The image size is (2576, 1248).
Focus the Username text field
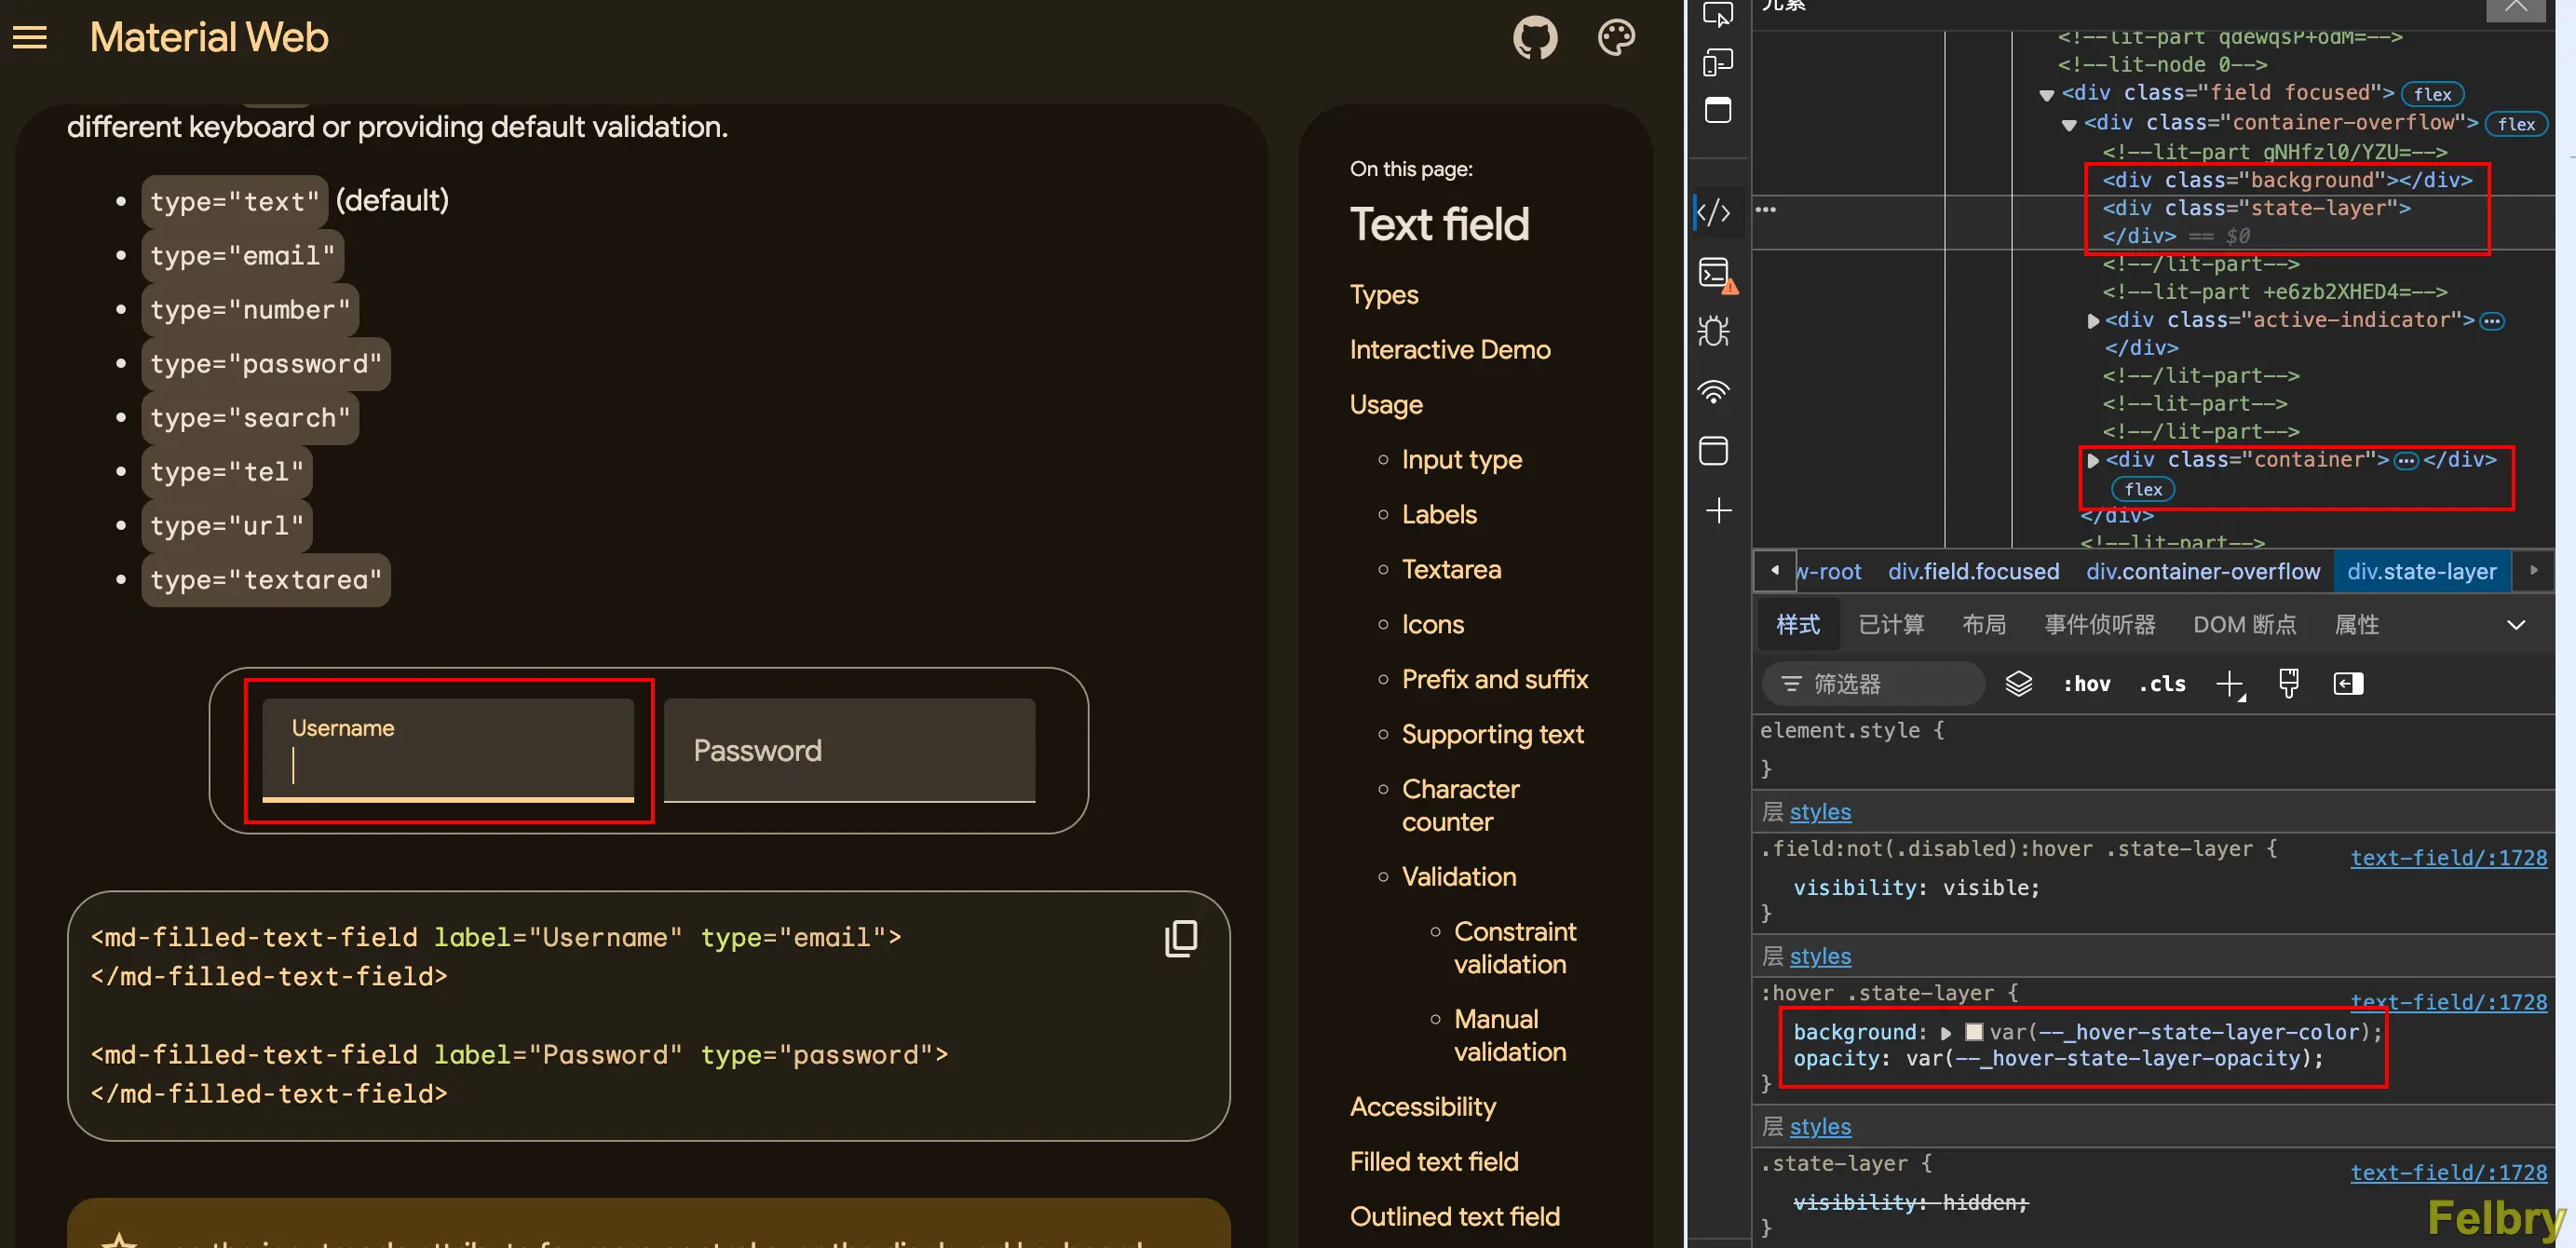tap(448, 750)
